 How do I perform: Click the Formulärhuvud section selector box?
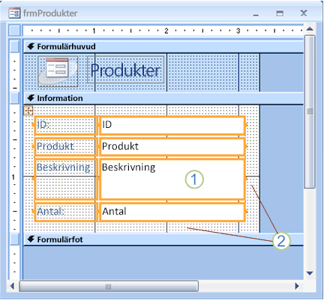[14, 46]
